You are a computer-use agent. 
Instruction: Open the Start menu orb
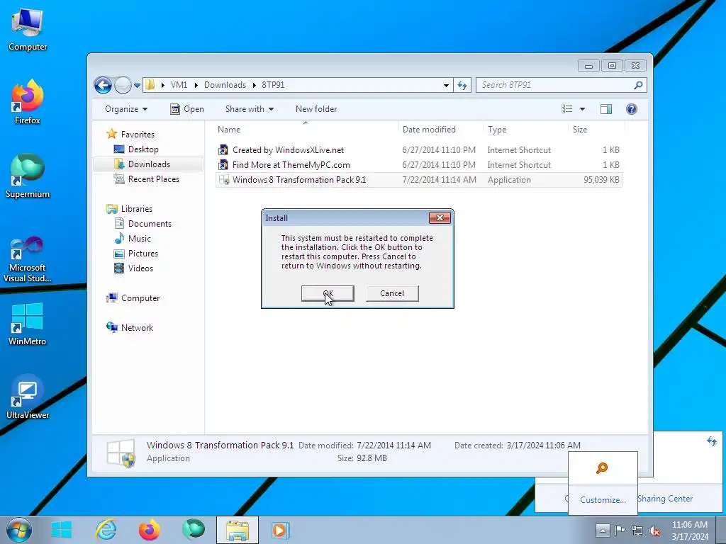click(x=18, y=530)
